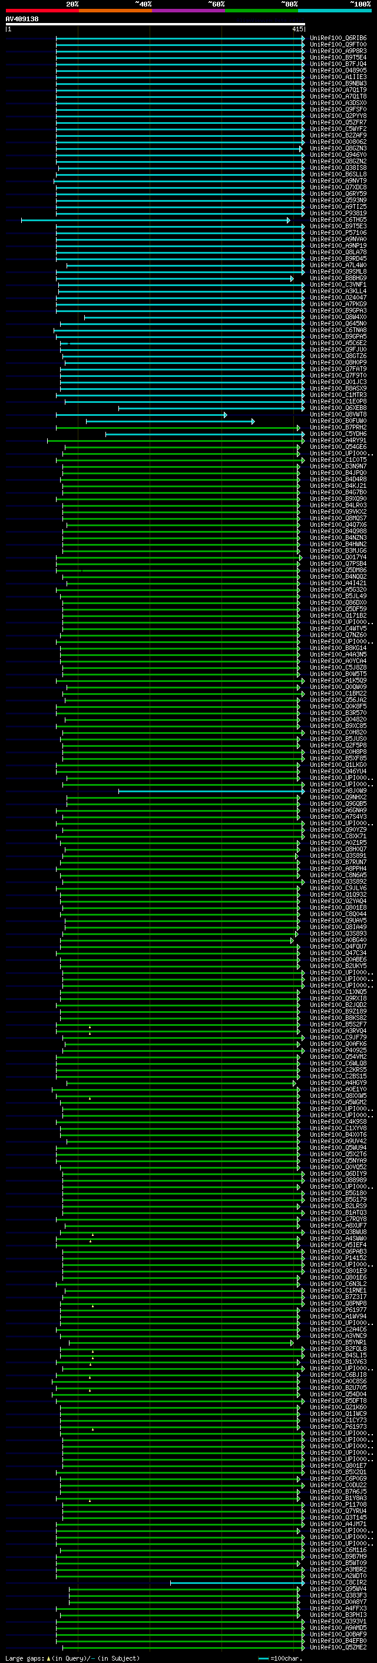Click the UniRef100_A5C6E2 hit label
377x1663 pixels.
(x=338, y=343)
